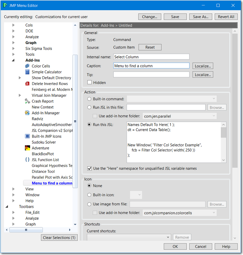This screenshot has width=243, height=255.
Task: Expand the Virtual Join Manager node
Action: [x=20, y=95]
